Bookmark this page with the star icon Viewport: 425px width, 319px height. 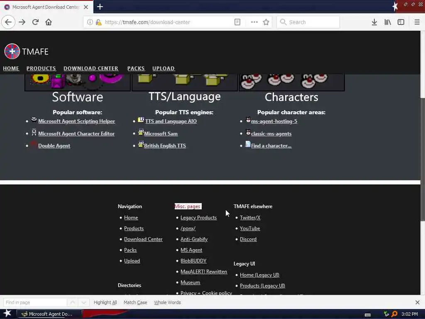pos(266,22)
